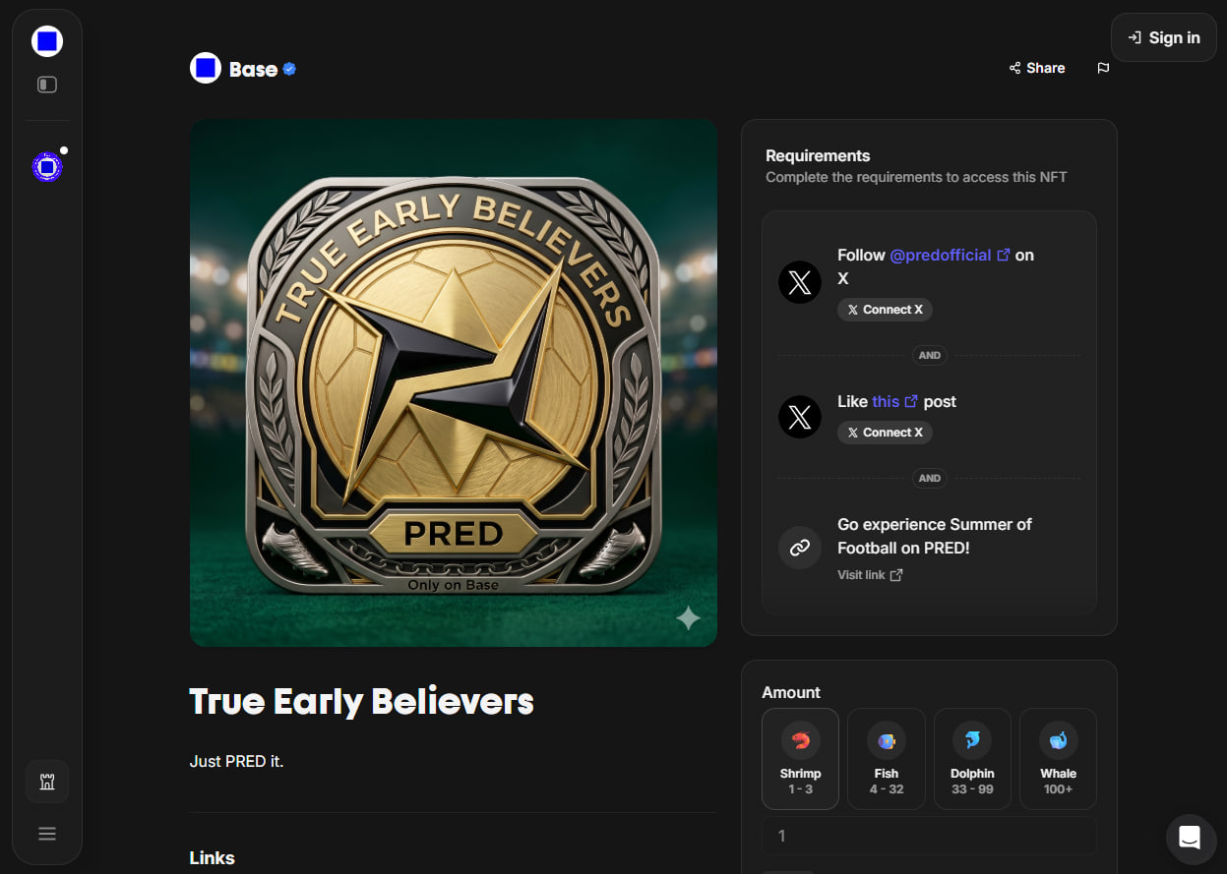Click the Sign in button
The height and width of the screenshot is (874, 1227).
coord(1163,38)
